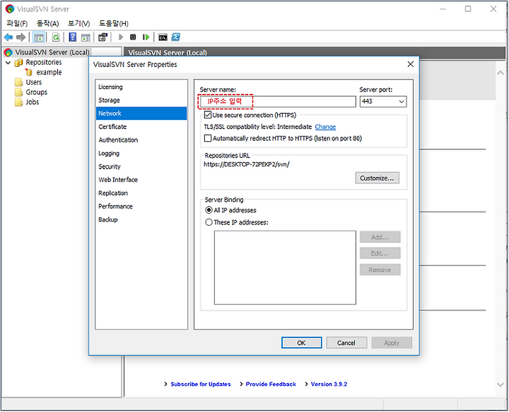Open Help via the question mark icon
Image resolution: width=509 pixels, height=412 pixels.
click(x=73, y=37)
